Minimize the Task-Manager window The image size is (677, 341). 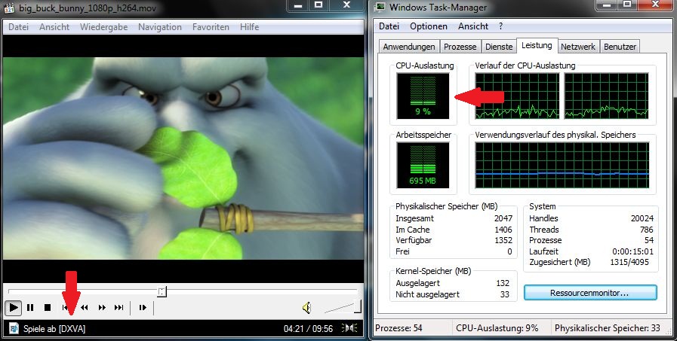tap(608, 5)
